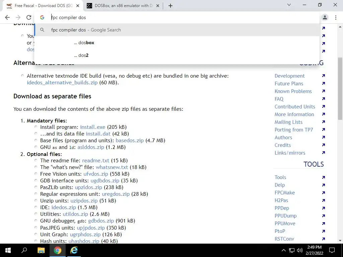Reload the current page

[x=29, y=17]
